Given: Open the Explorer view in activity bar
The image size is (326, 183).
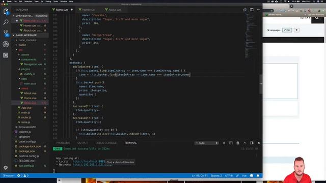Looking at the screenshot, I should tap(6, 11).
